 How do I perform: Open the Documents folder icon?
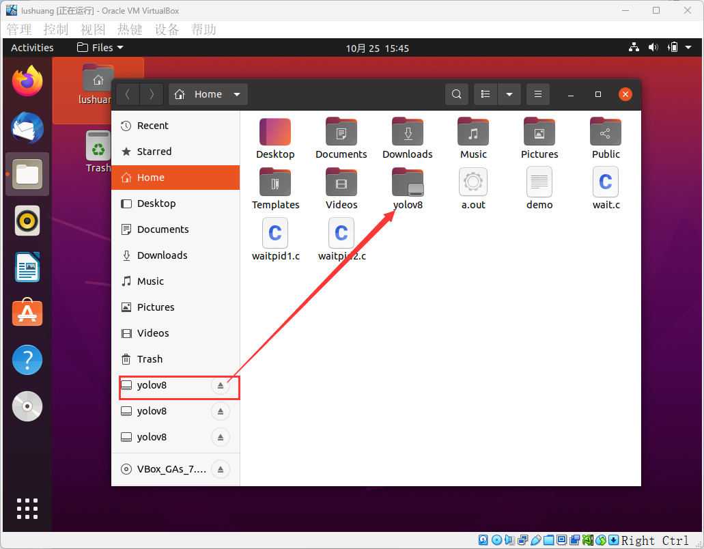(x=341, y=138)
